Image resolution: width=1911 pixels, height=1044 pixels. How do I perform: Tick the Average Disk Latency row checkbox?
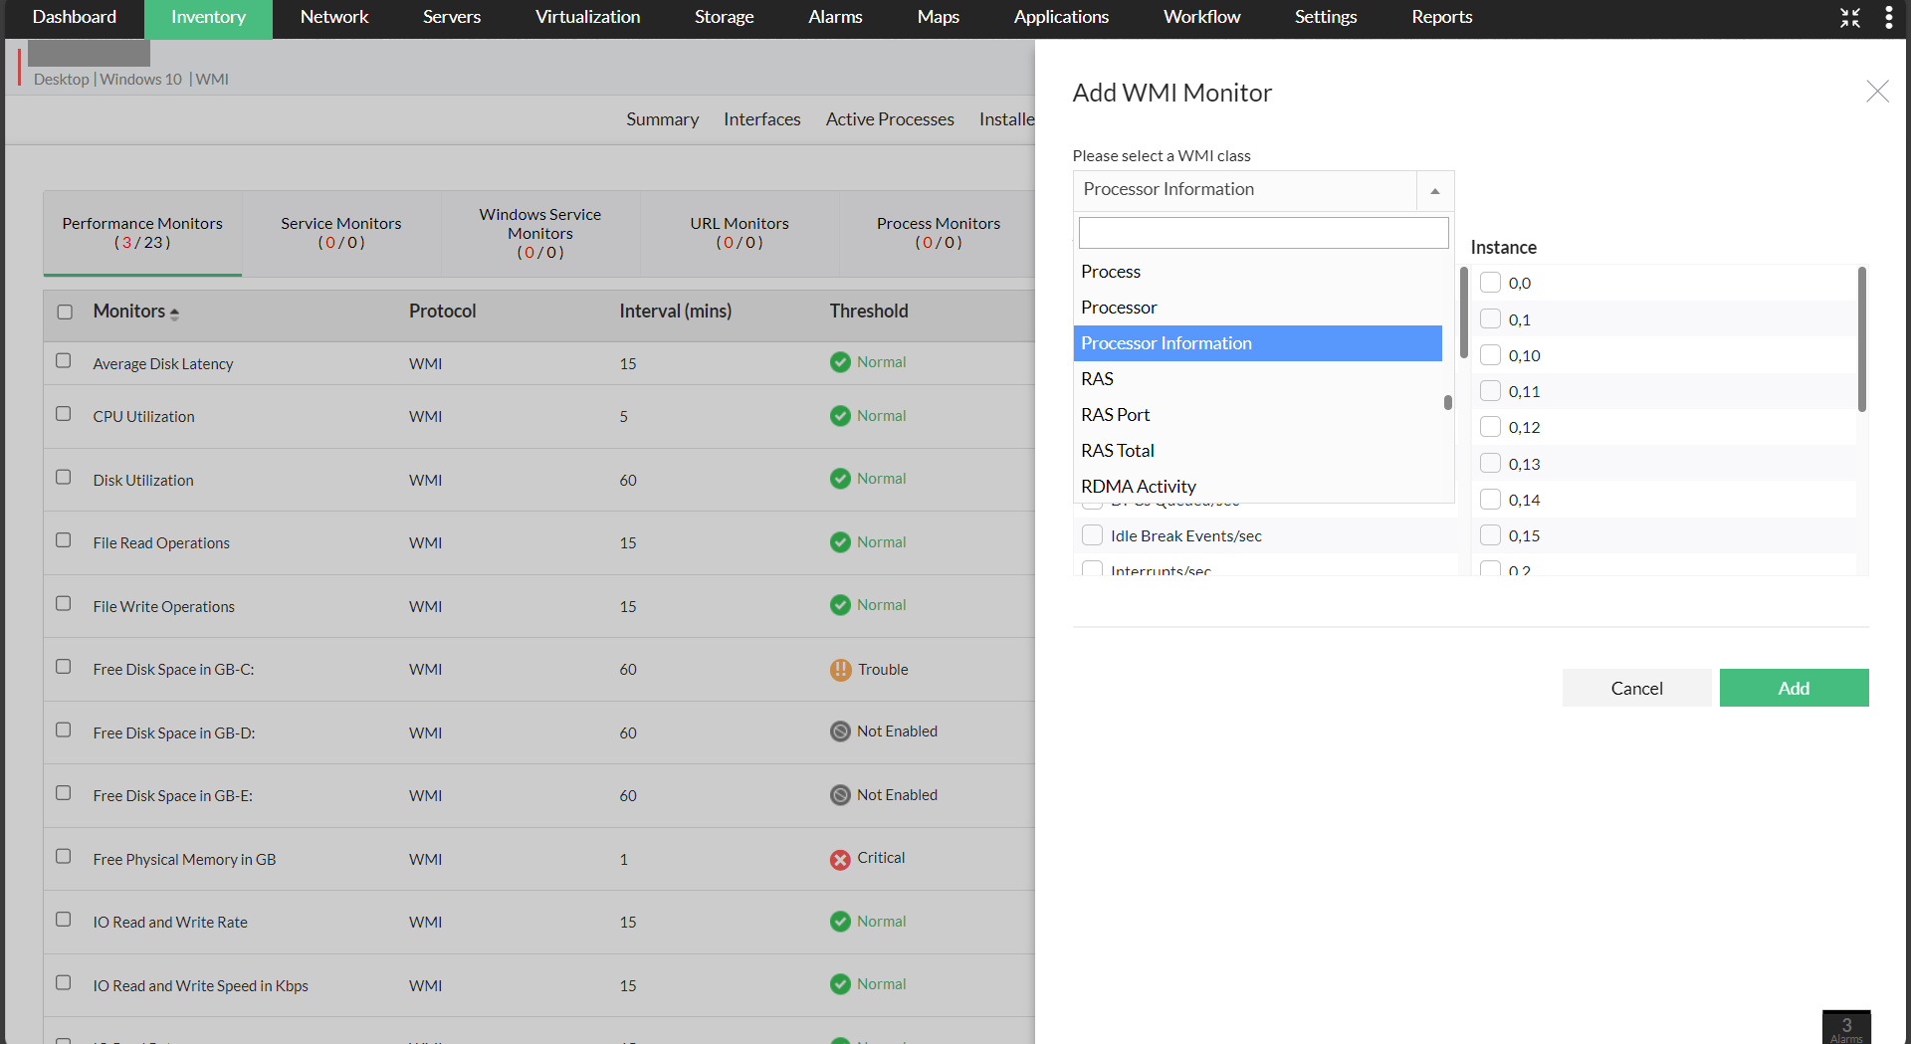click(64, 361)
